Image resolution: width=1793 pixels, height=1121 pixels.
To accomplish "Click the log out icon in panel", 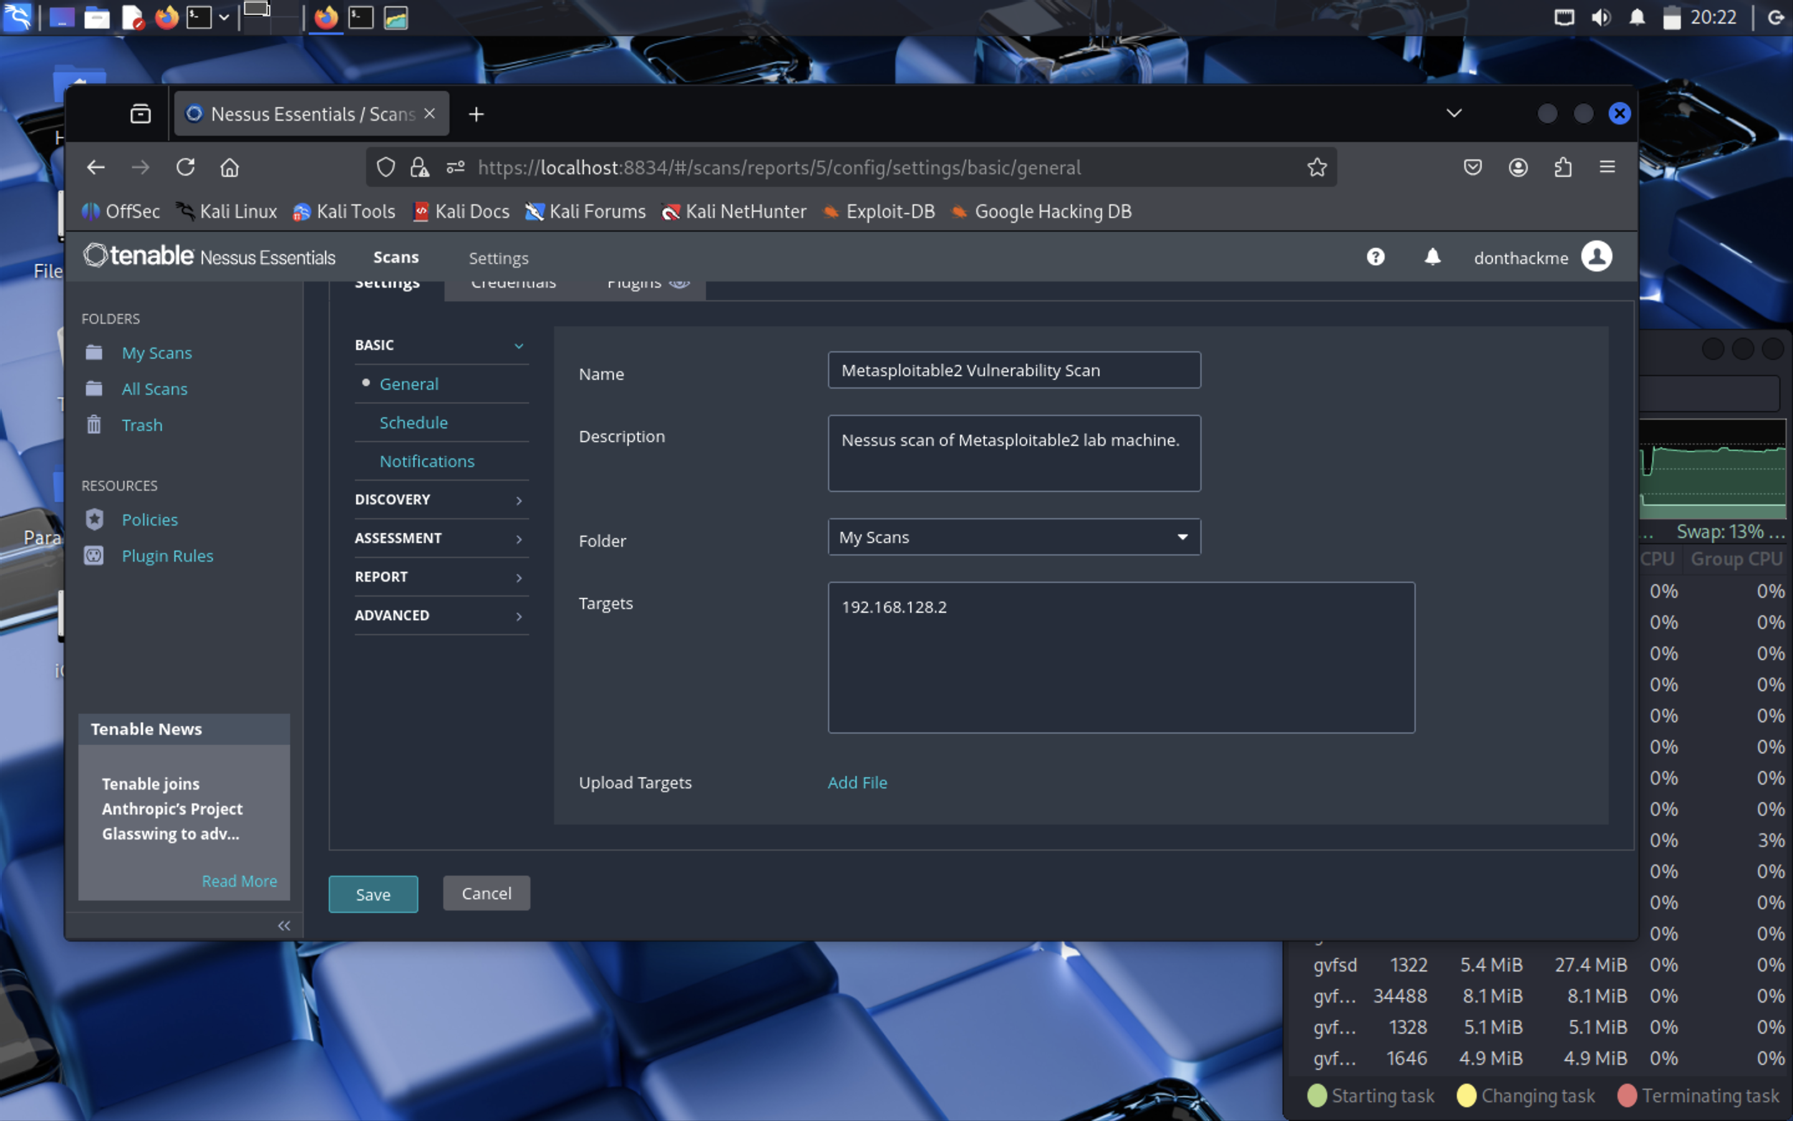I will pyautogui.click(x=1775, y=17).
